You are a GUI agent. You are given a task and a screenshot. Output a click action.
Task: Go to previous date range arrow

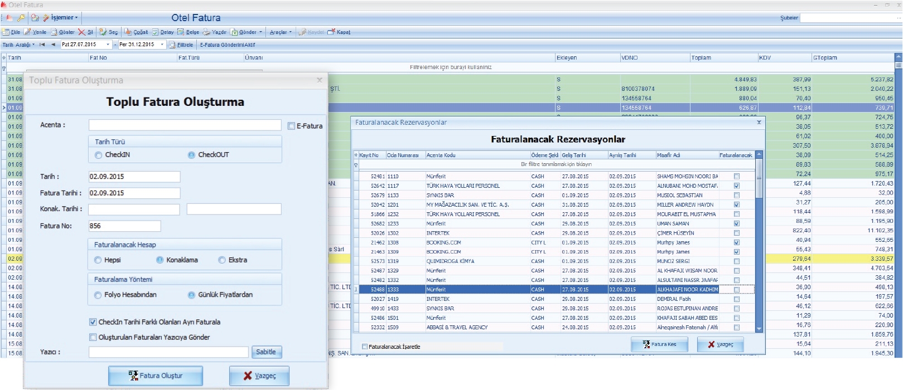click(53, 45)
